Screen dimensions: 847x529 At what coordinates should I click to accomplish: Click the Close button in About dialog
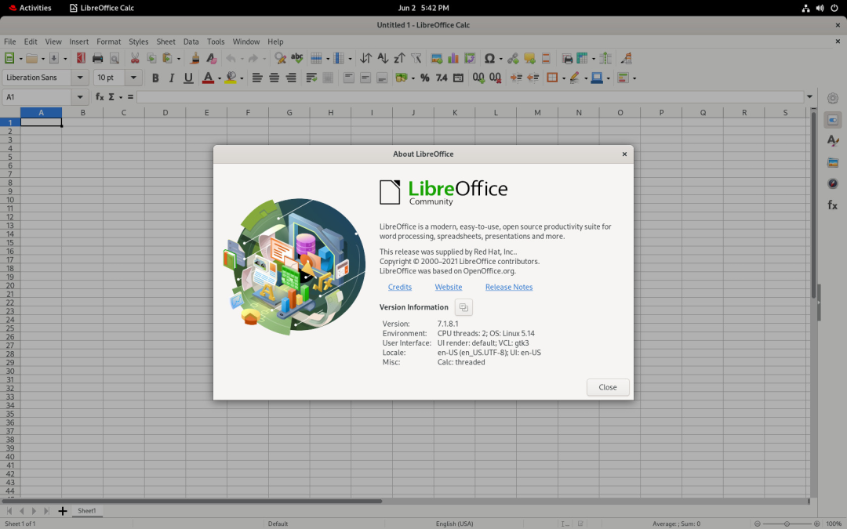coord(608,387)
